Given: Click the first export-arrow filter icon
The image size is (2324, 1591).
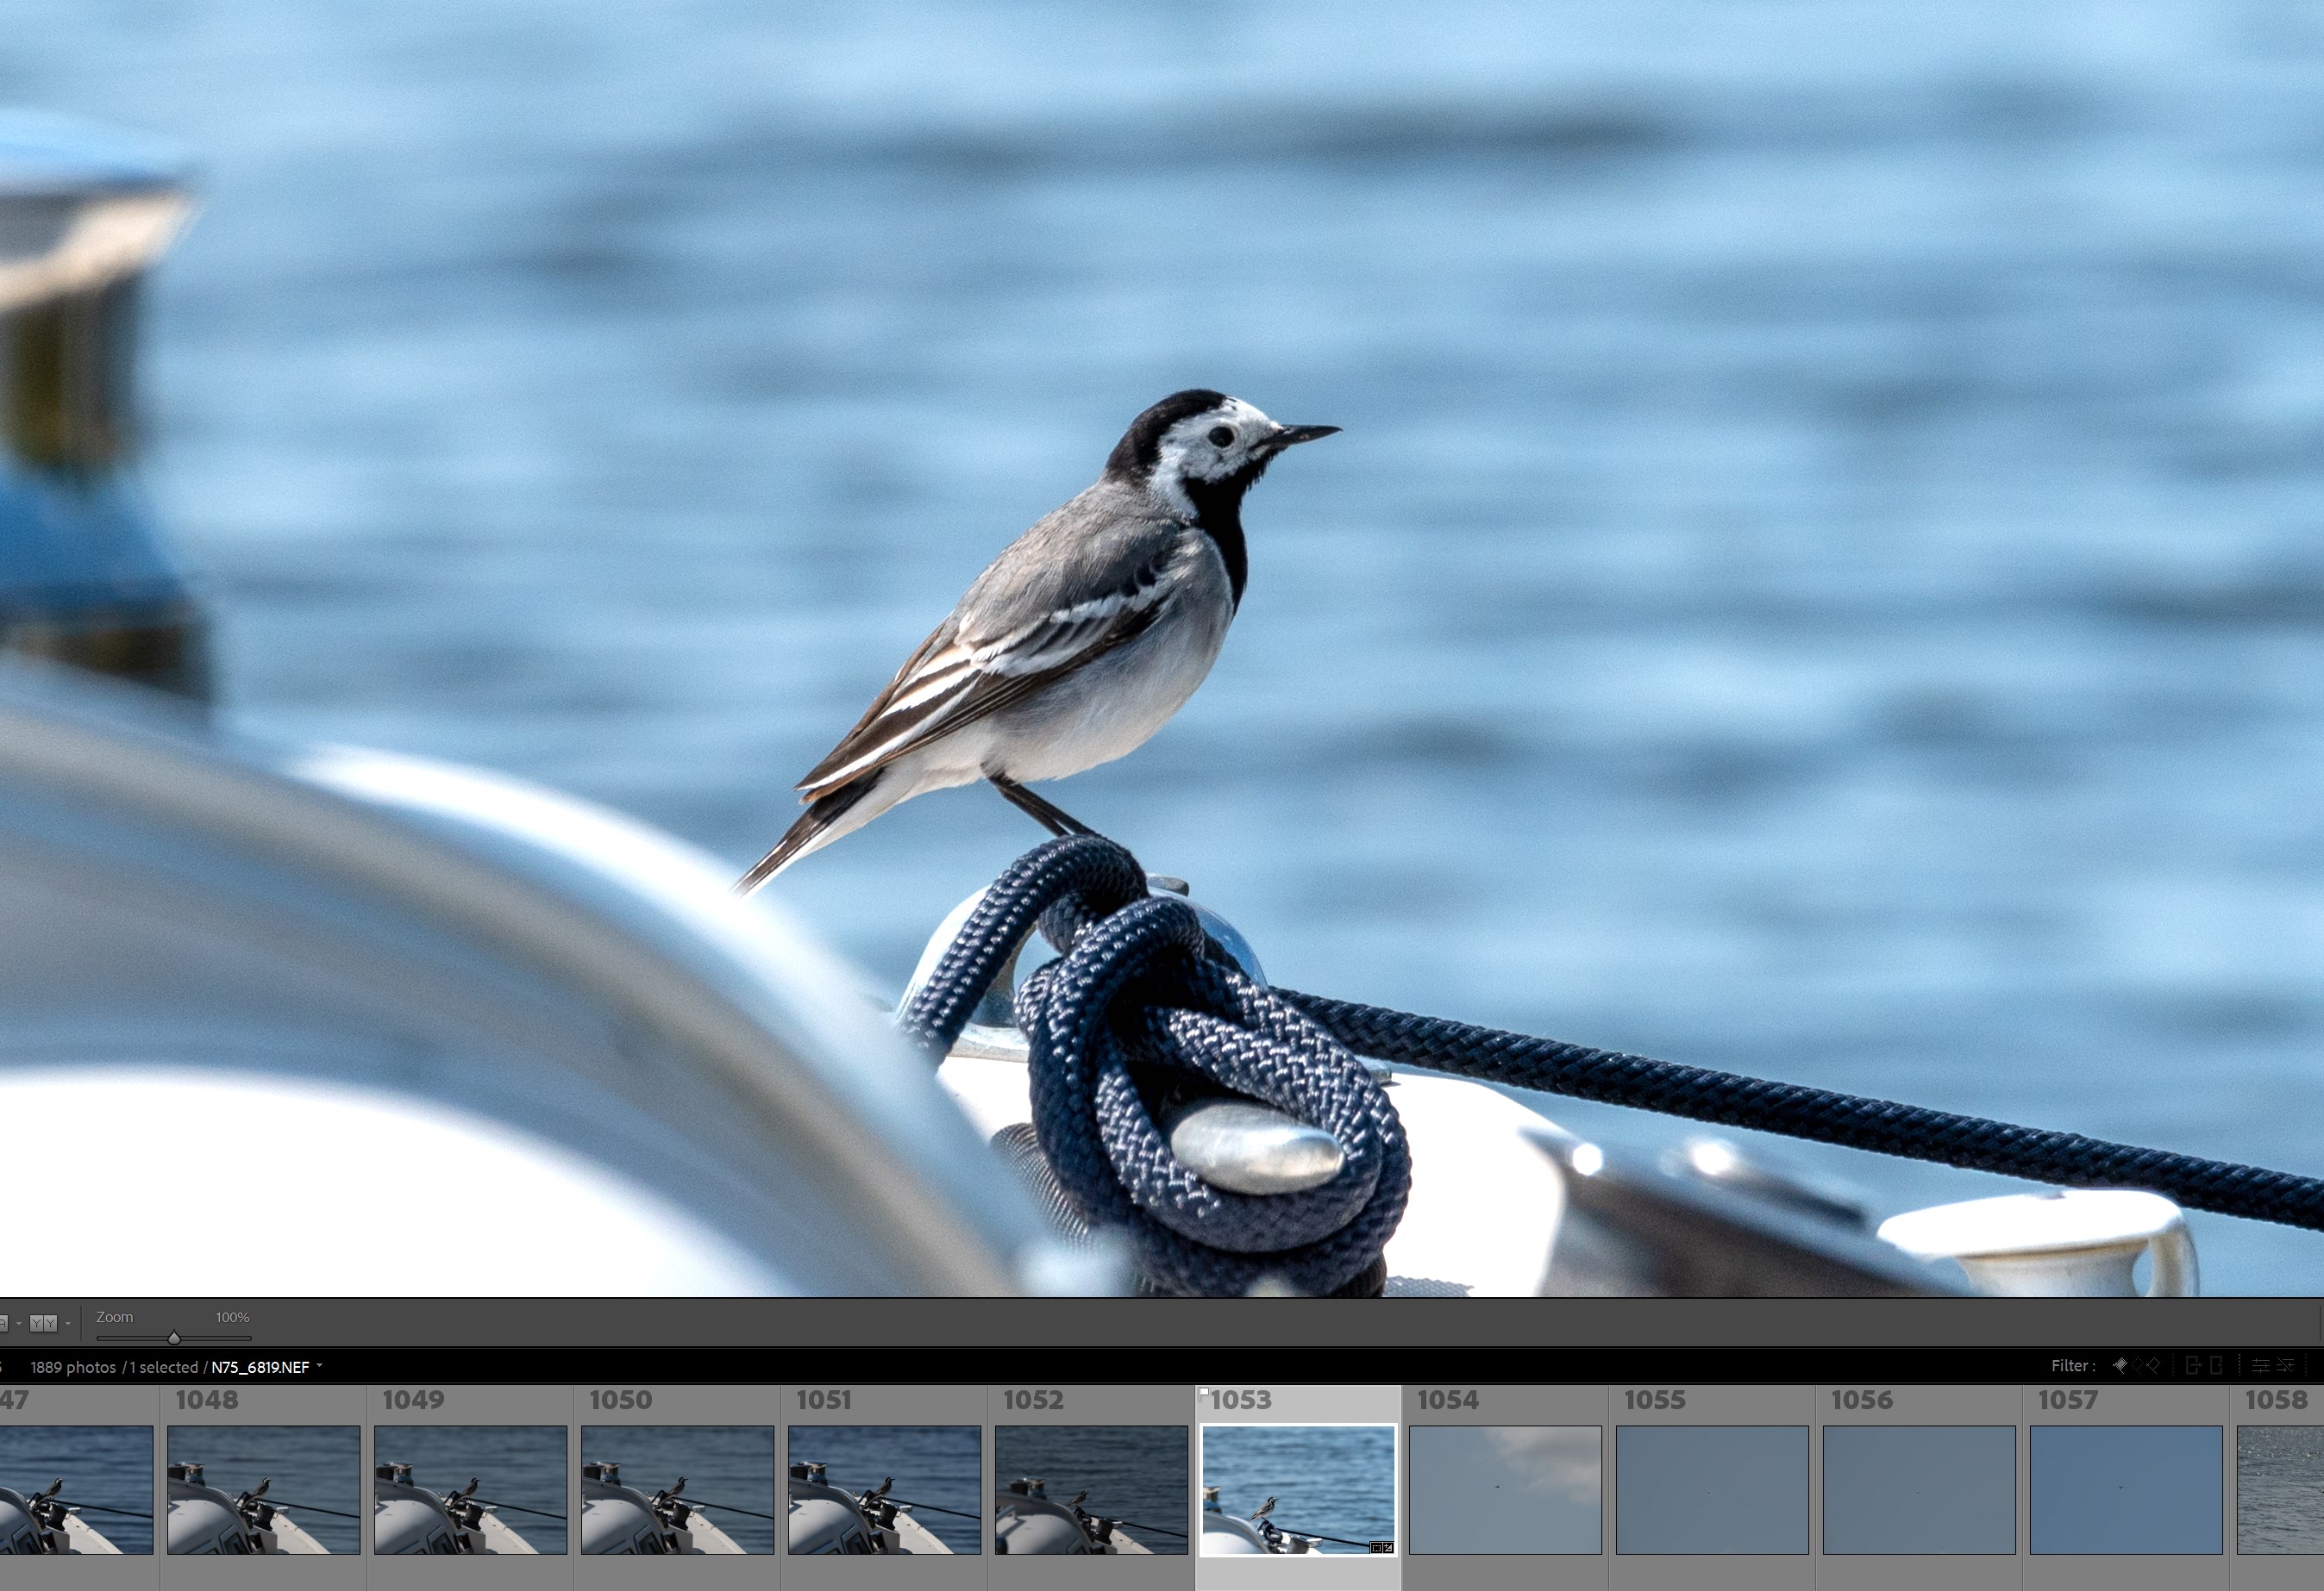Looking at the screenshot, I should [x=2193, y=1365].
